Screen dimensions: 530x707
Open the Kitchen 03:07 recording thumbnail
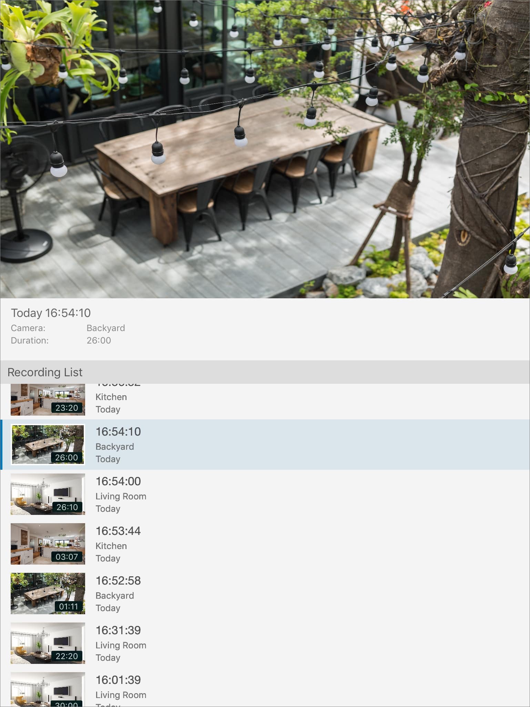(48, 544)
